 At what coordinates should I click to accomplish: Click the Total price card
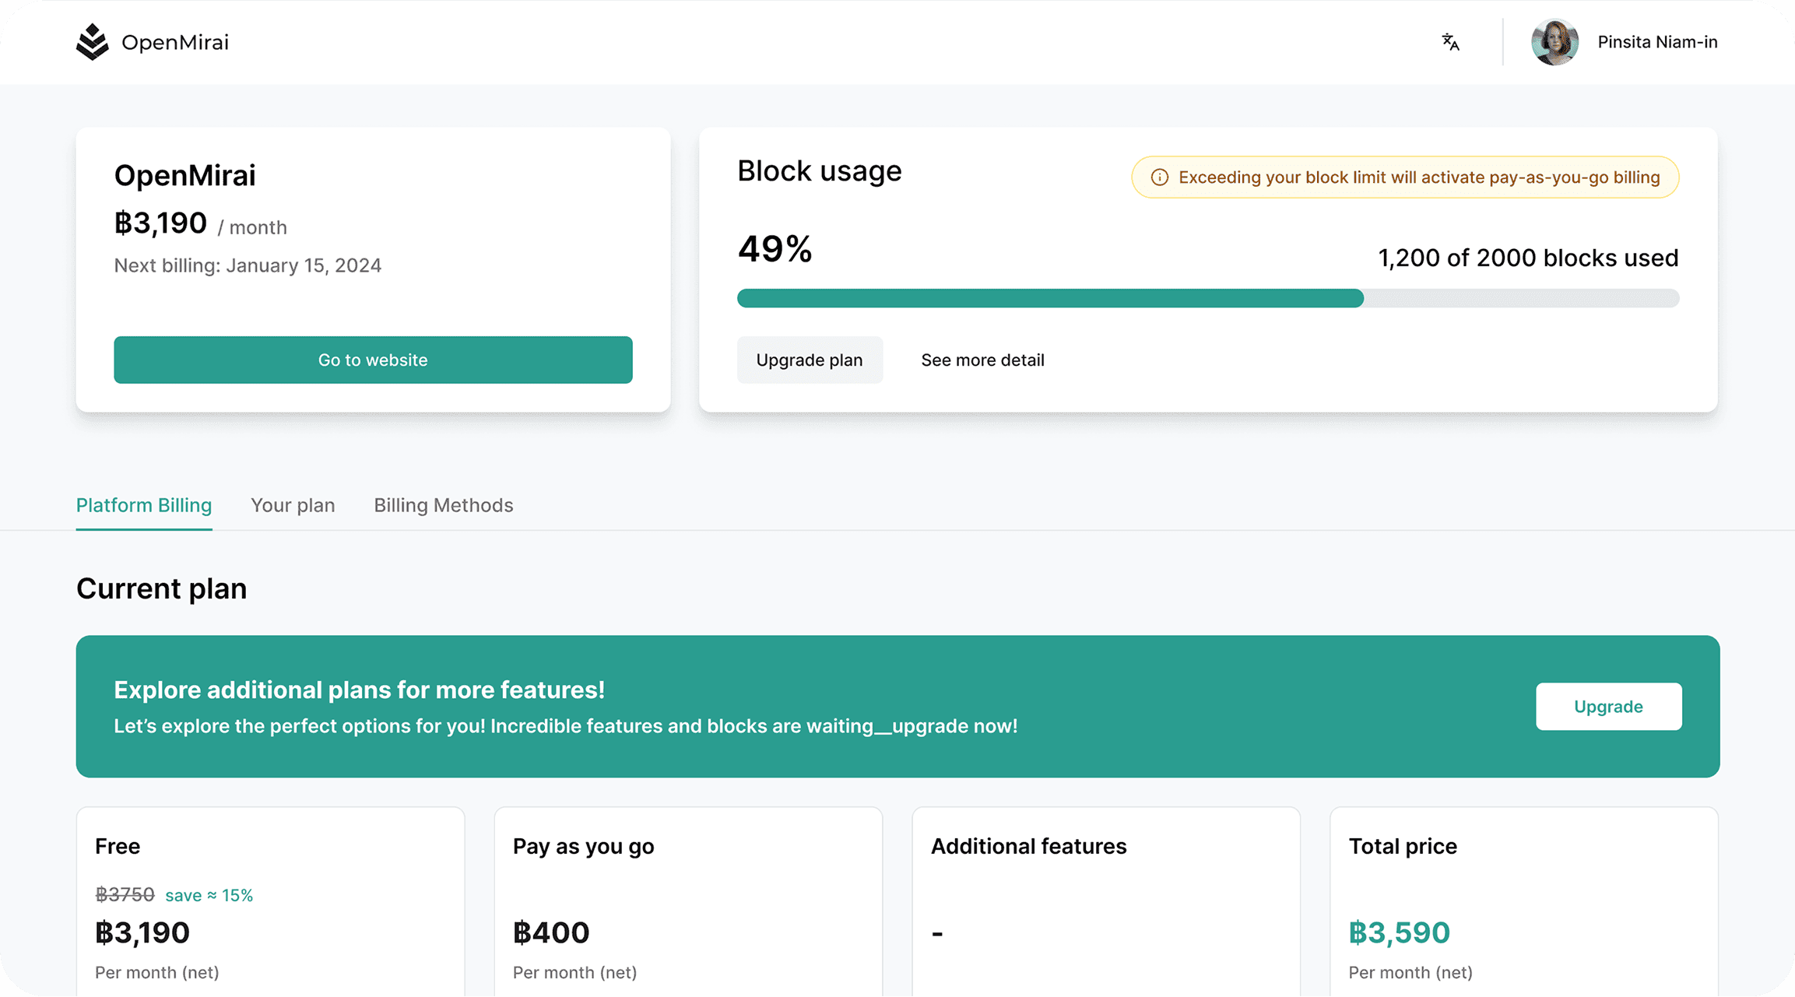(x=1523, y=903)
